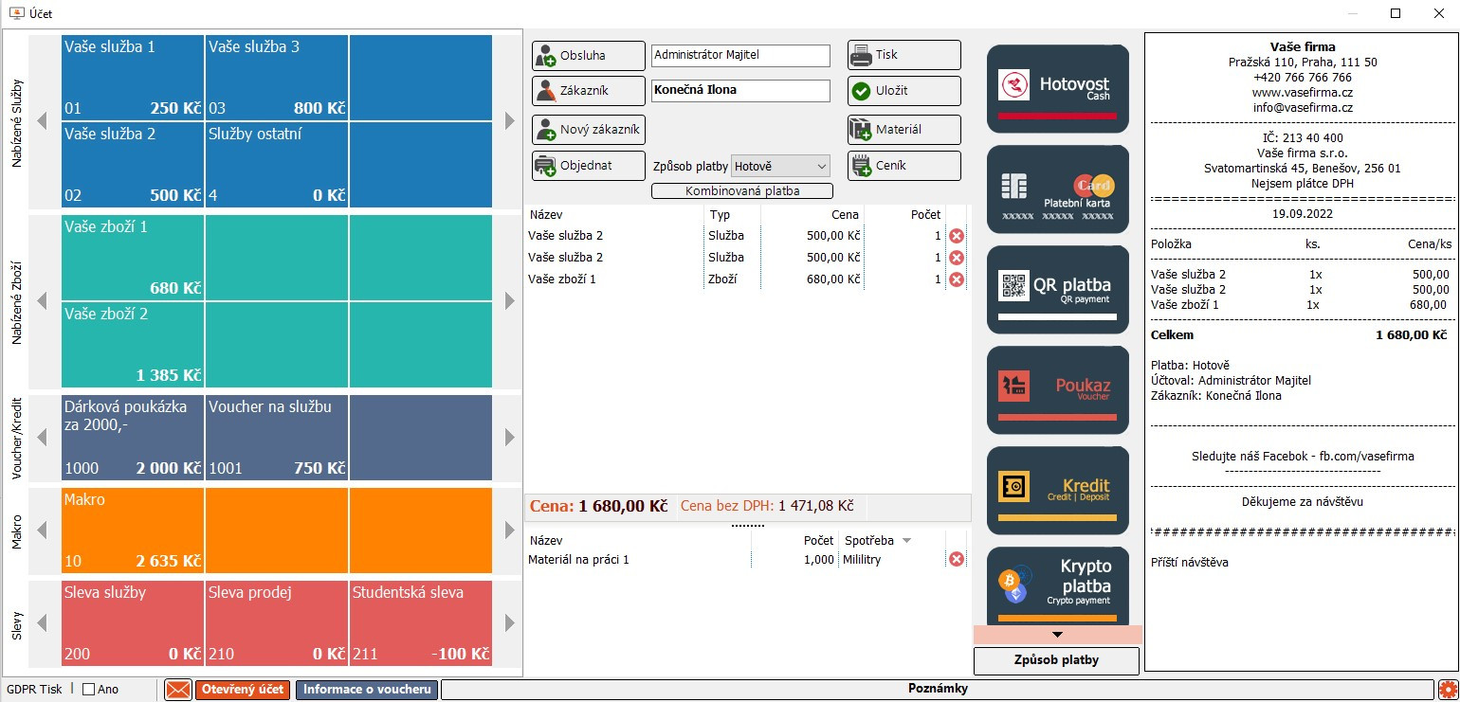The image size is (1460, 702).
Task: Choose the Kredit deposit payment tile
Action: pyautogui.click(x=1058, y=490)
